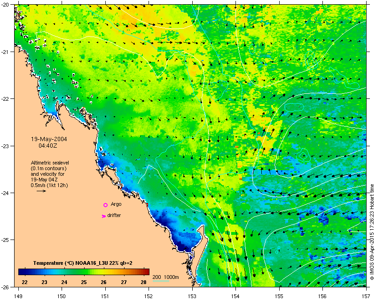The width and height of the screenshot is (376, 300).
Task: Click the "Argo" legend label
Action: tap(116, 204)
